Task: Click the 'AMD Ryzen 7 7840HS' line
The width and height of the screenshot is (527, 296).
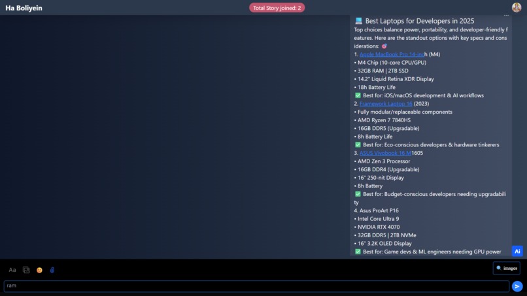Action: coord(382,120)
